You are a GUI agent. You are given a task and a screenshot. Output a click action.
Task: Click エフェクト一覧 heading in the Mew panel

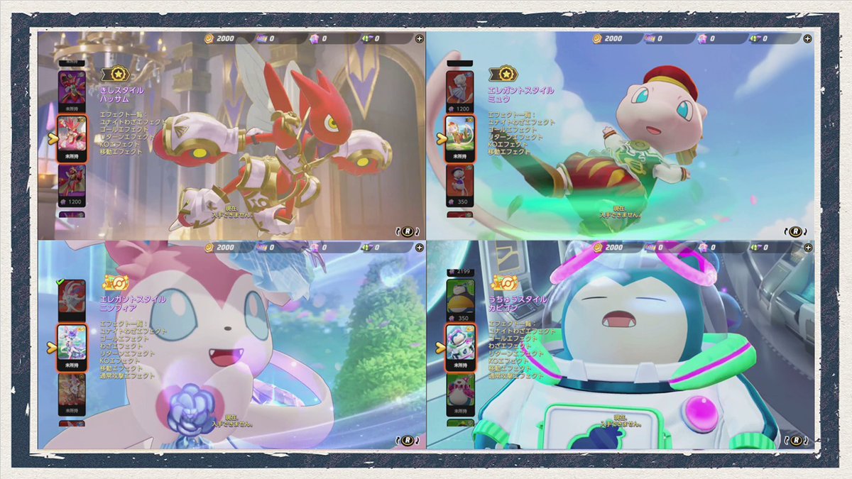(511, 114)
